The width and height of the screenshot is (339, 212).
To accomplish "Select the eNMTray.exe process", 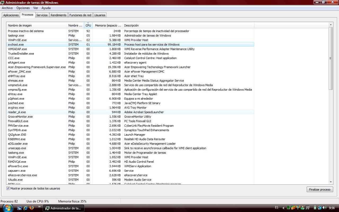I will click(130, 76).
